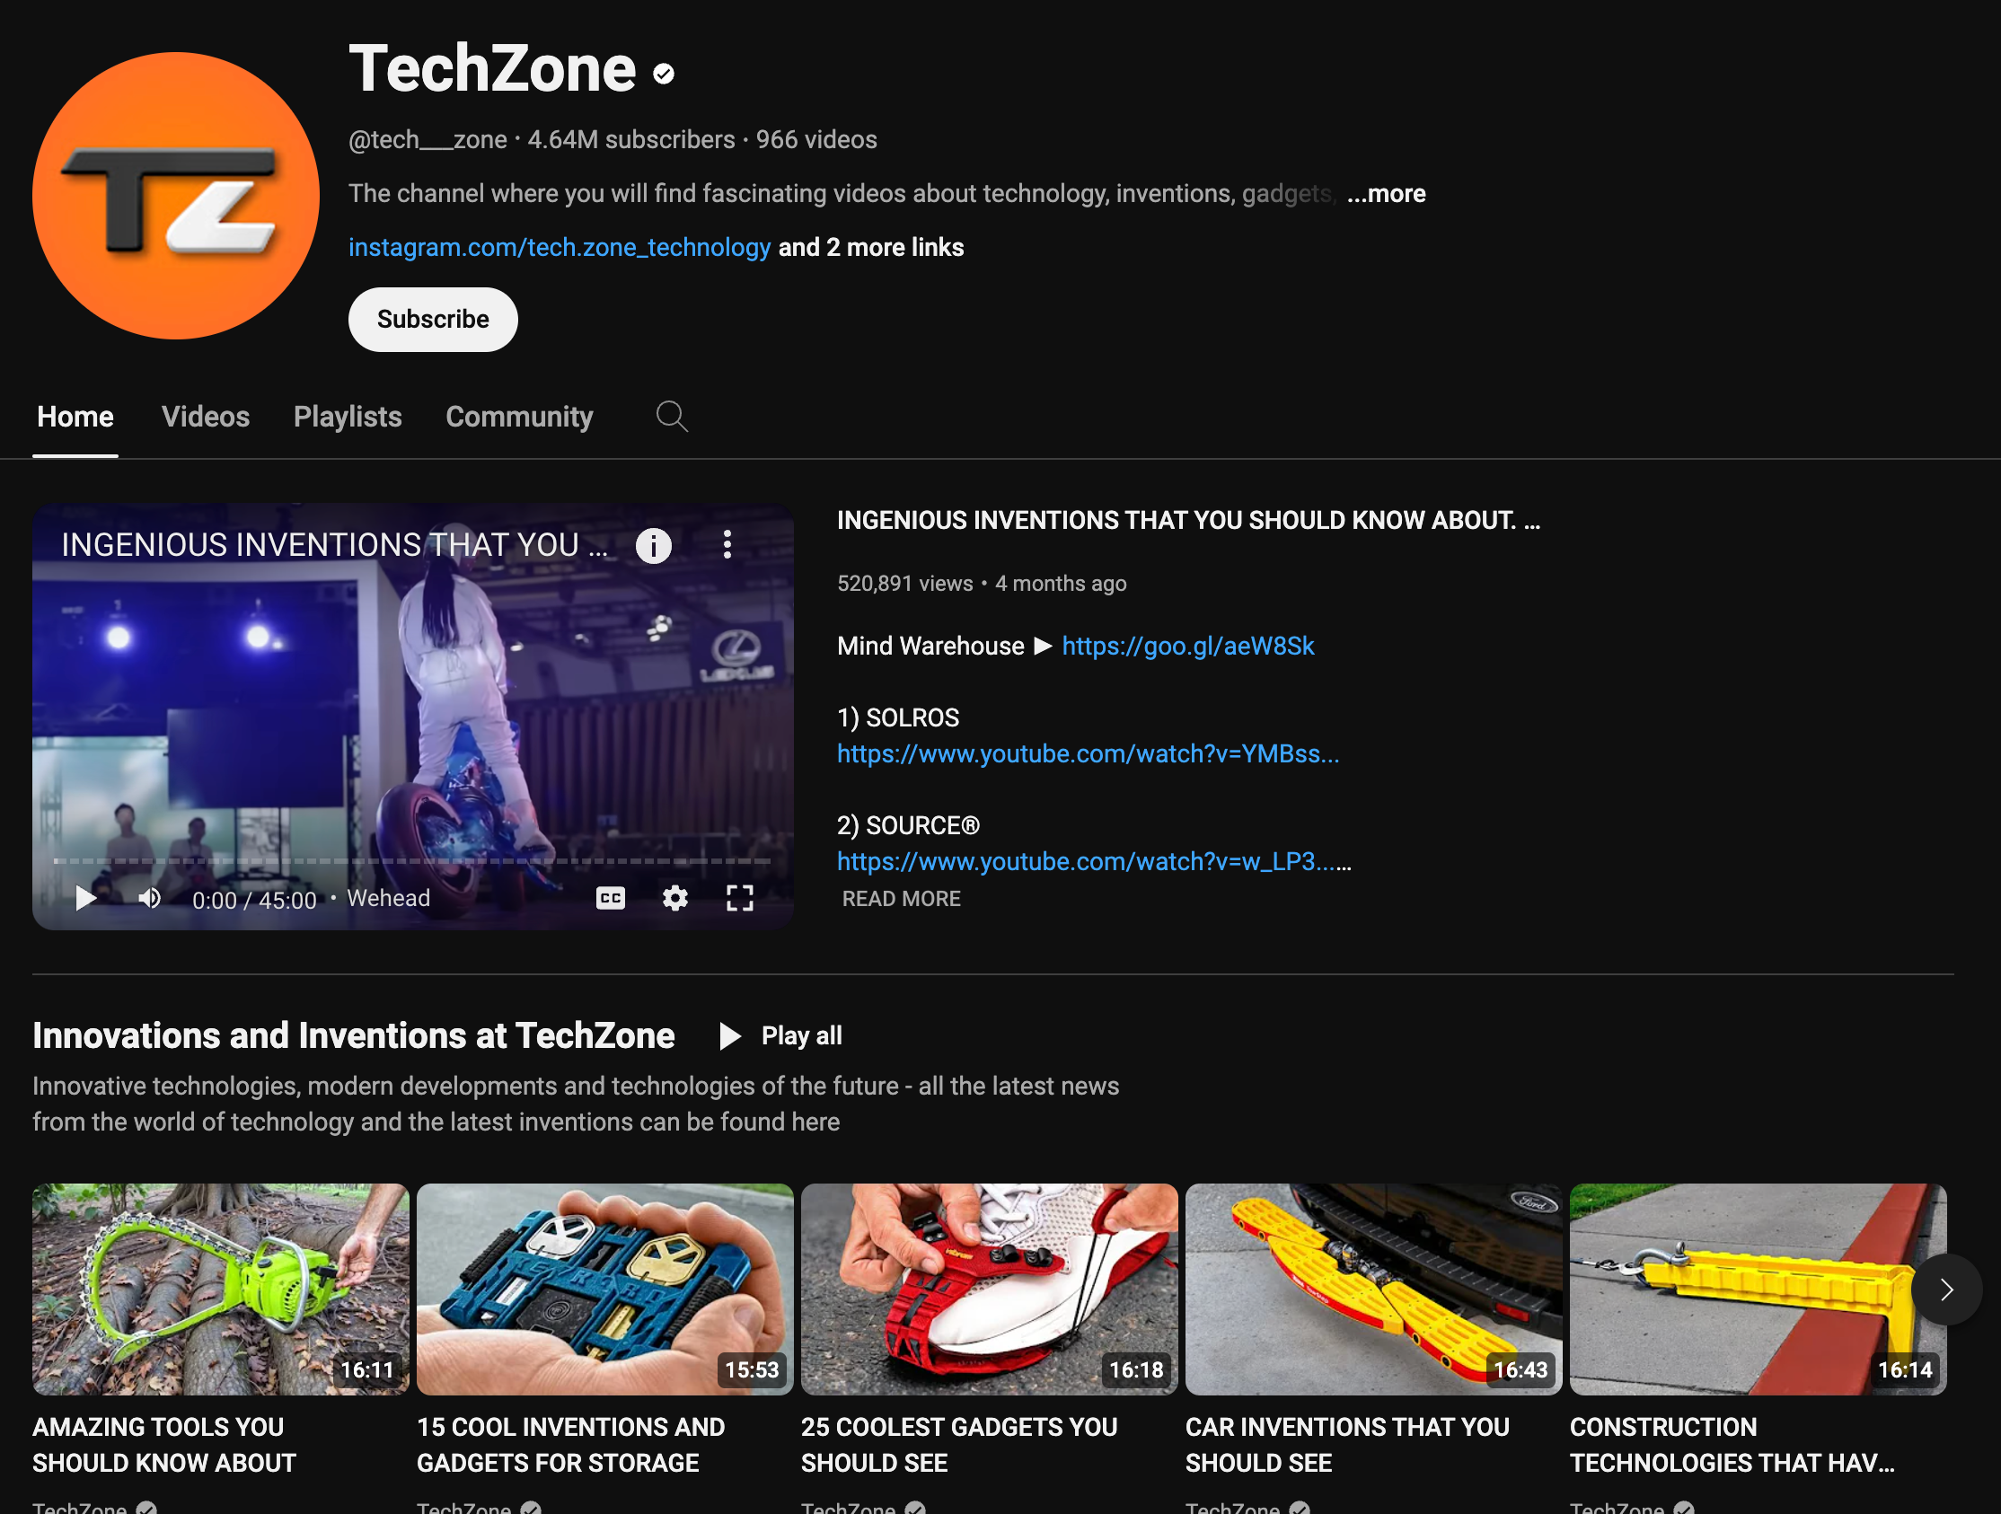
Task: Open the 'AMAZING TOOLS YOU SHOULD KNOW ABOUT' thumbnail
Action: pos(220,1289)
